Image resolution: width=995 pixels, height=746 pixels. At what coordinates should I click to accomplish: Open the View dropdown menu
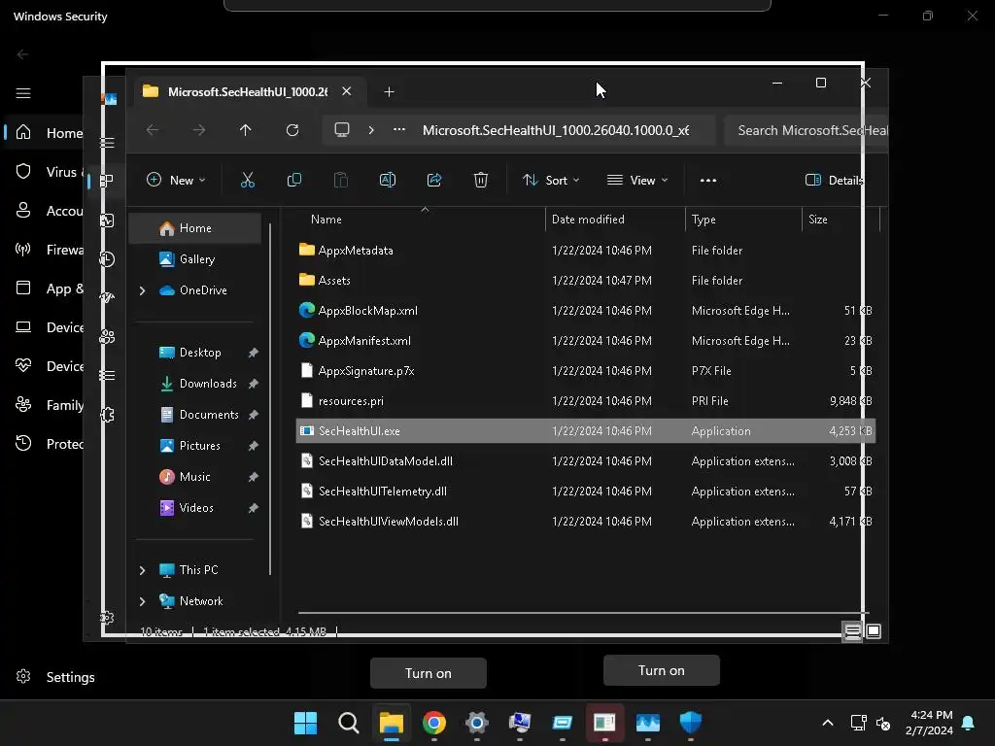click(637, 180)
